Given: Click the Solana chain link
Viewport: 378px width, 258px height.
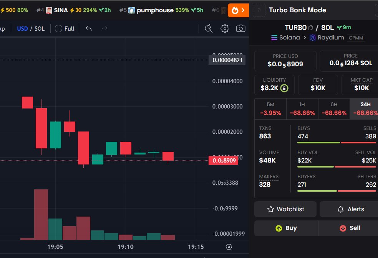Looking at the screenshot, I should click(x=285, y=38).
